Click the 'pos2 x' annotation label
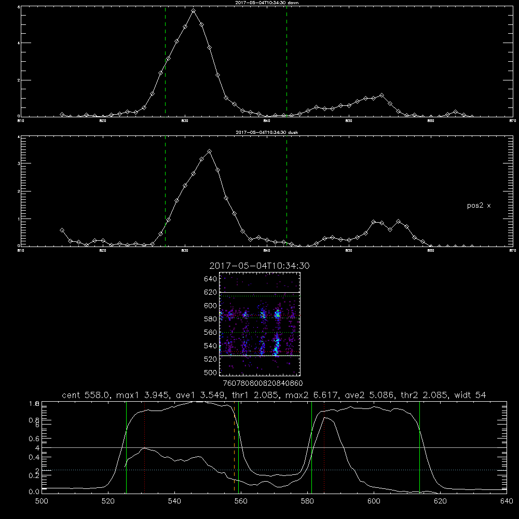The image size is (519, 519). pyautogui.click(x=479, y=206)
